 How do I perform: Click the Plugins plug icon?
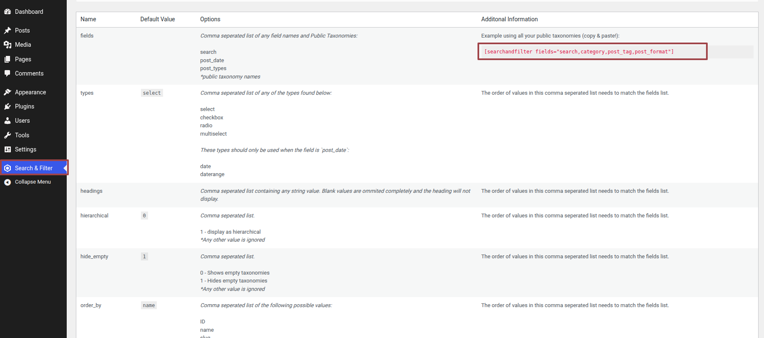click(8, 106)
